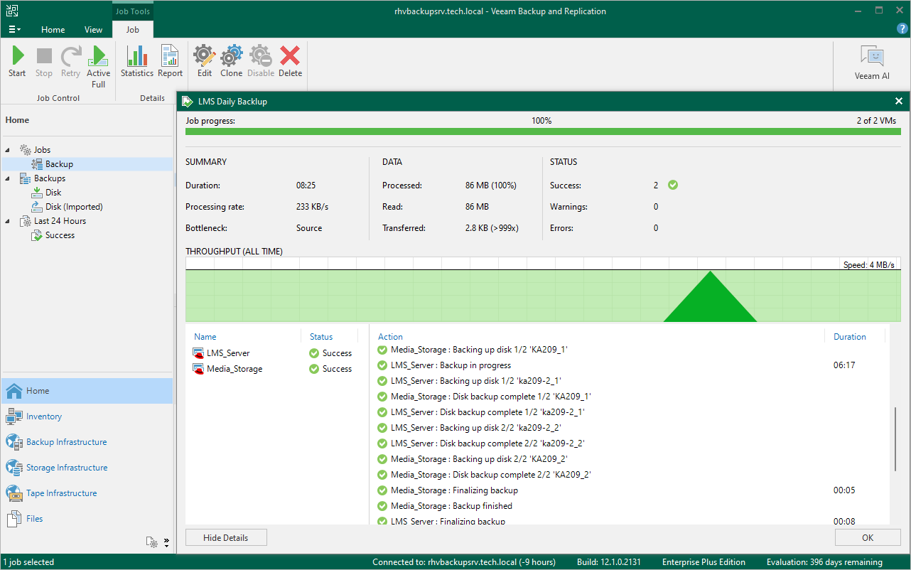The image size is (911, 570).
Task: Open job Statistics
Action: (x=137, y=62)
